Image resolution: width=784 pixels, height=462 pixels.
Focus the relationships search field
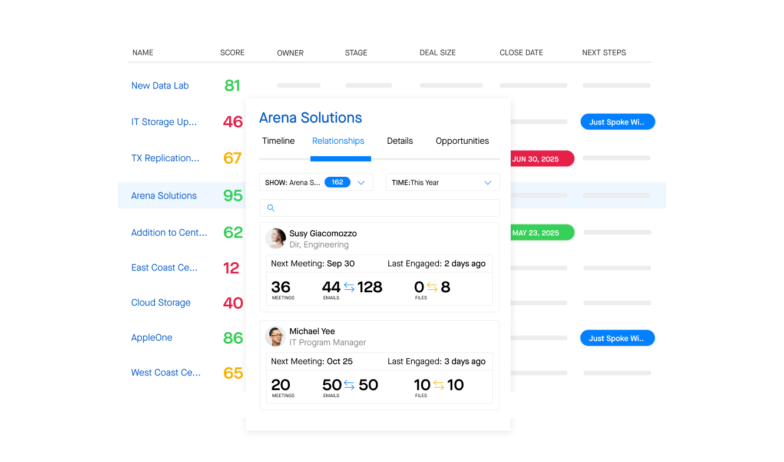(380, 208)
